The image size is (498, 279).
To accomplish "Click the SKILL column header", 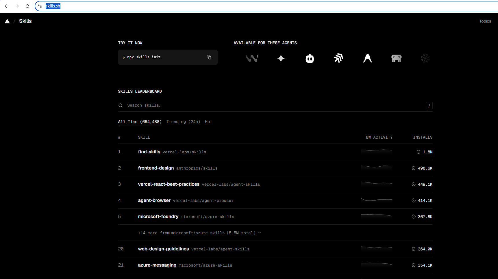I will point(144,137).
